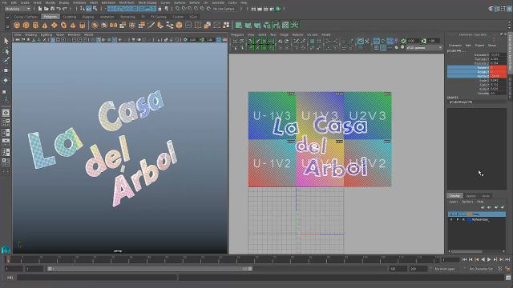This screenshot has height=288, width=513.
Task: Switch to the Sculpting shelf tab
Action: coord(70,17)
